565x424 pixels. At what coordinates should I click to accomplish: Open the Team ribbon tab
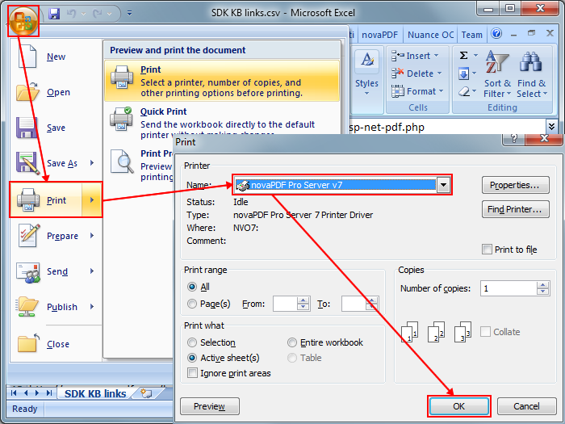pyautogui.click(x=471, y=35)
